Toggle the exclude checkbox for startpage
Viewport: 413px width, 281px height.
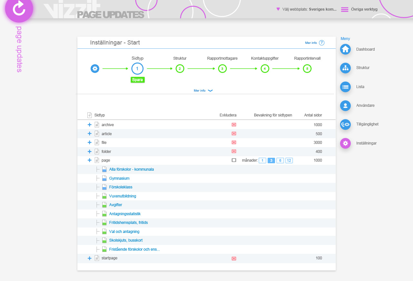point(234,258)
